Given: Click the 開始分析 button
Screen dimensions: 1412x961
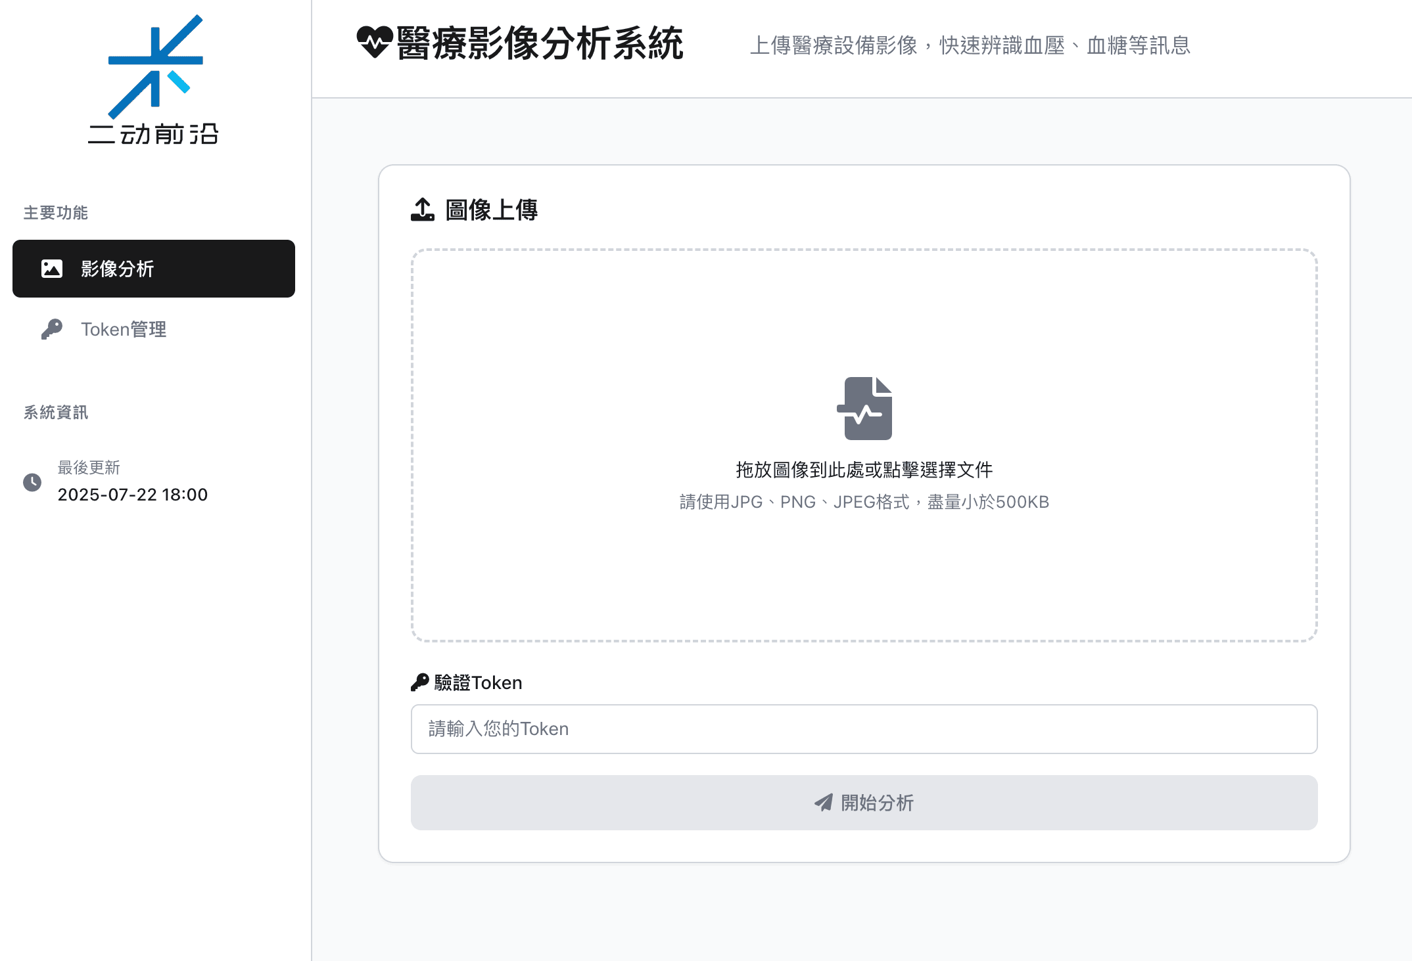Looking at the screenshot, I should [864, 803].
